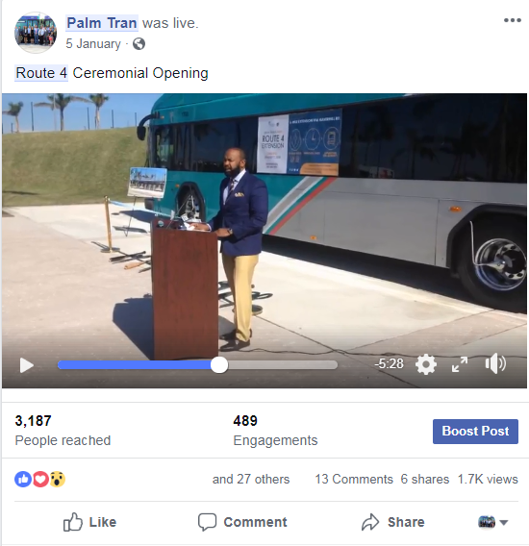Screen dimensions: 529x546
Task: Click the public globe privacy icon
Action: (139, 44)
